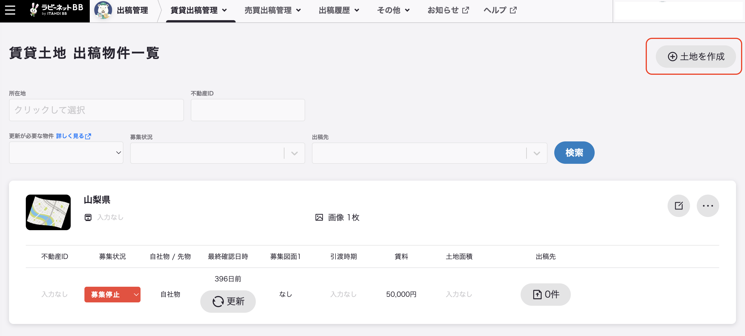Click 自社物 cell value

tap(170, 294)
